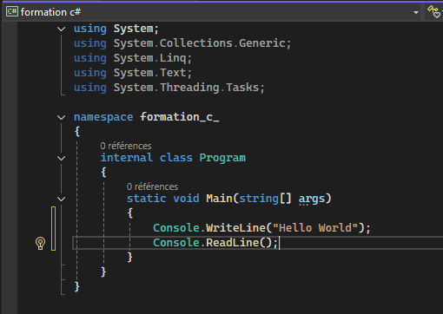Click the System.Linq using directive
This screenshot has width=443, height=314.
pyautogui.click(x=133, y=58)
